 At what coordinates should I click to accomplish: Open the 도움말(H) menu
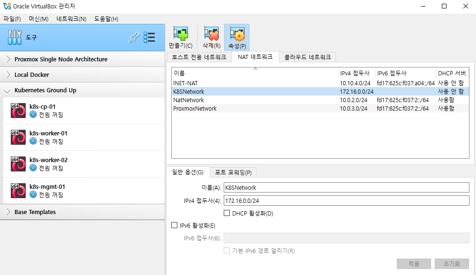tap(106, 19)
